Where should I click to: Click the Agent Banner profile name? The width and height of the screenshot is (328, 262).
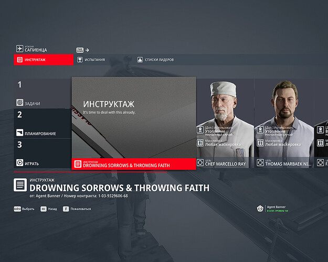[x=276, y=207]
